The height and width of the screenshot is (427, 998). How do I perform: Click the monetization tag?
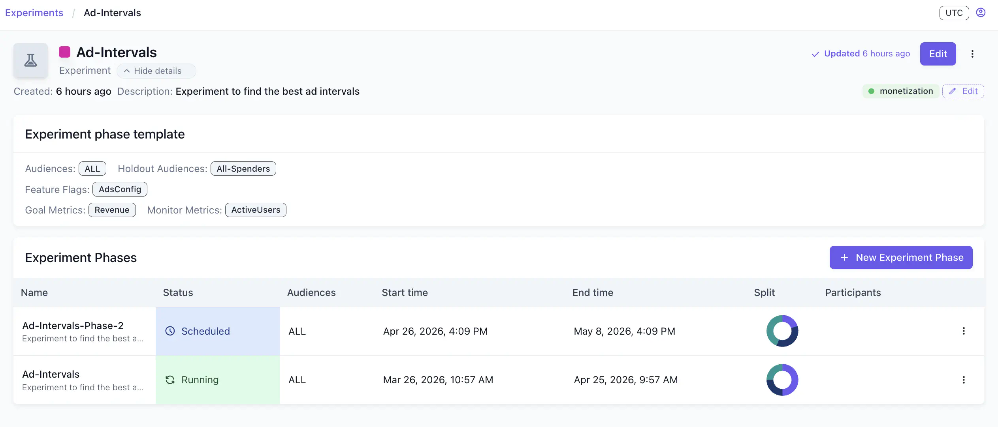[x=900, y=91]
